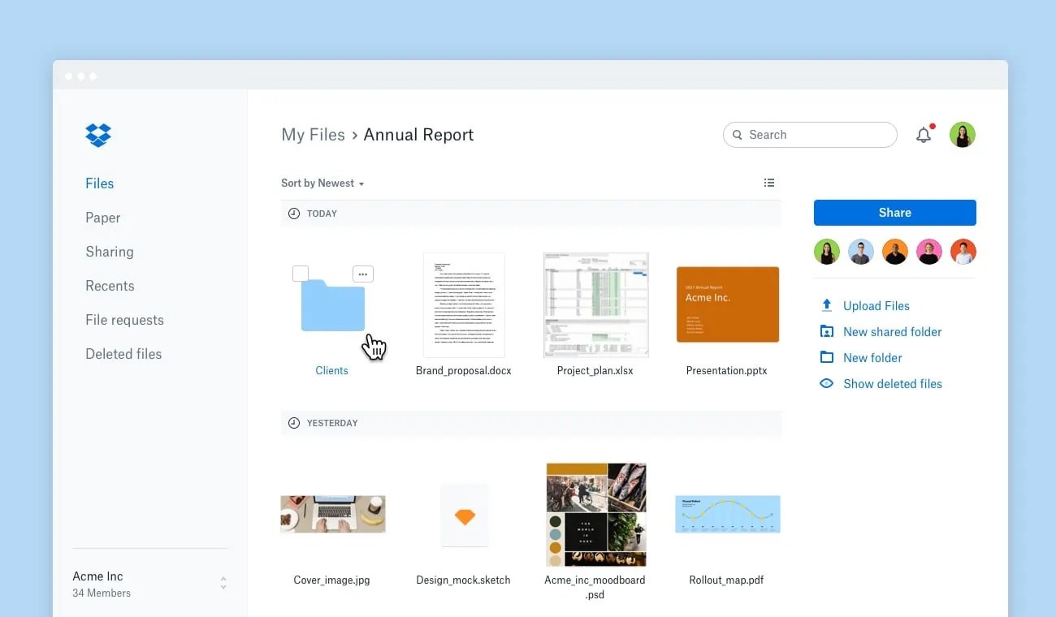Select the Clients folder checkbox
Image resolution: width=1056 pixels, height=617 pixels.
(x=301, y=274)
